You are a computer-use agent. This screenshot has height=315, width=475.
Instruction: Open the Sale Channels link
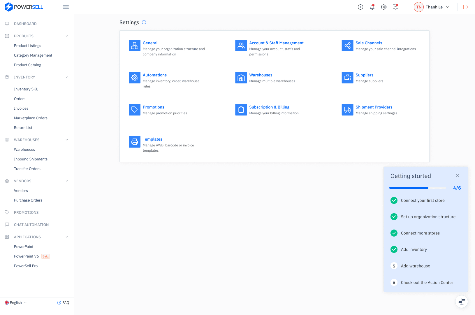[369, 43]
